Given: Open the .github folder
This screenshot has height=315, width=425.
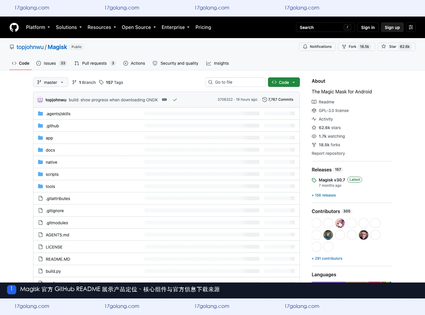Looking at the screenshot, I should (52, 126).
